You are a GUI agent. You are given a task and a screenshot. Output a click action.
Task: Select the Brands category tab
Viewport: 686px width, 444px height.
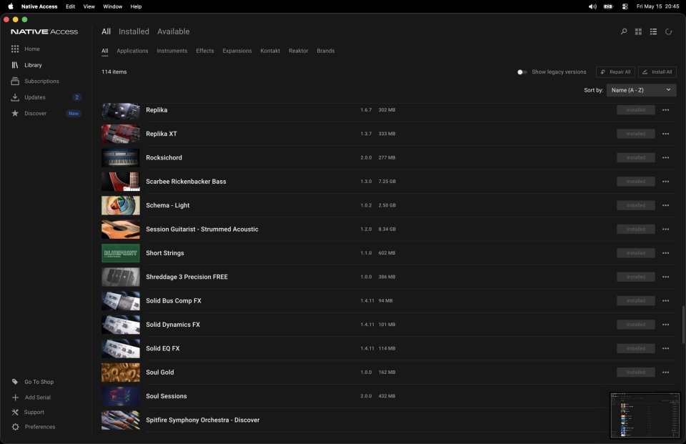point(326,51)
